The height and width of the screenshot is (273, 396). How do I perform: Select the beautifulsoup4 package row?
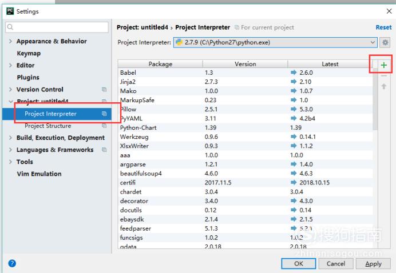click(x=245, y=174)
